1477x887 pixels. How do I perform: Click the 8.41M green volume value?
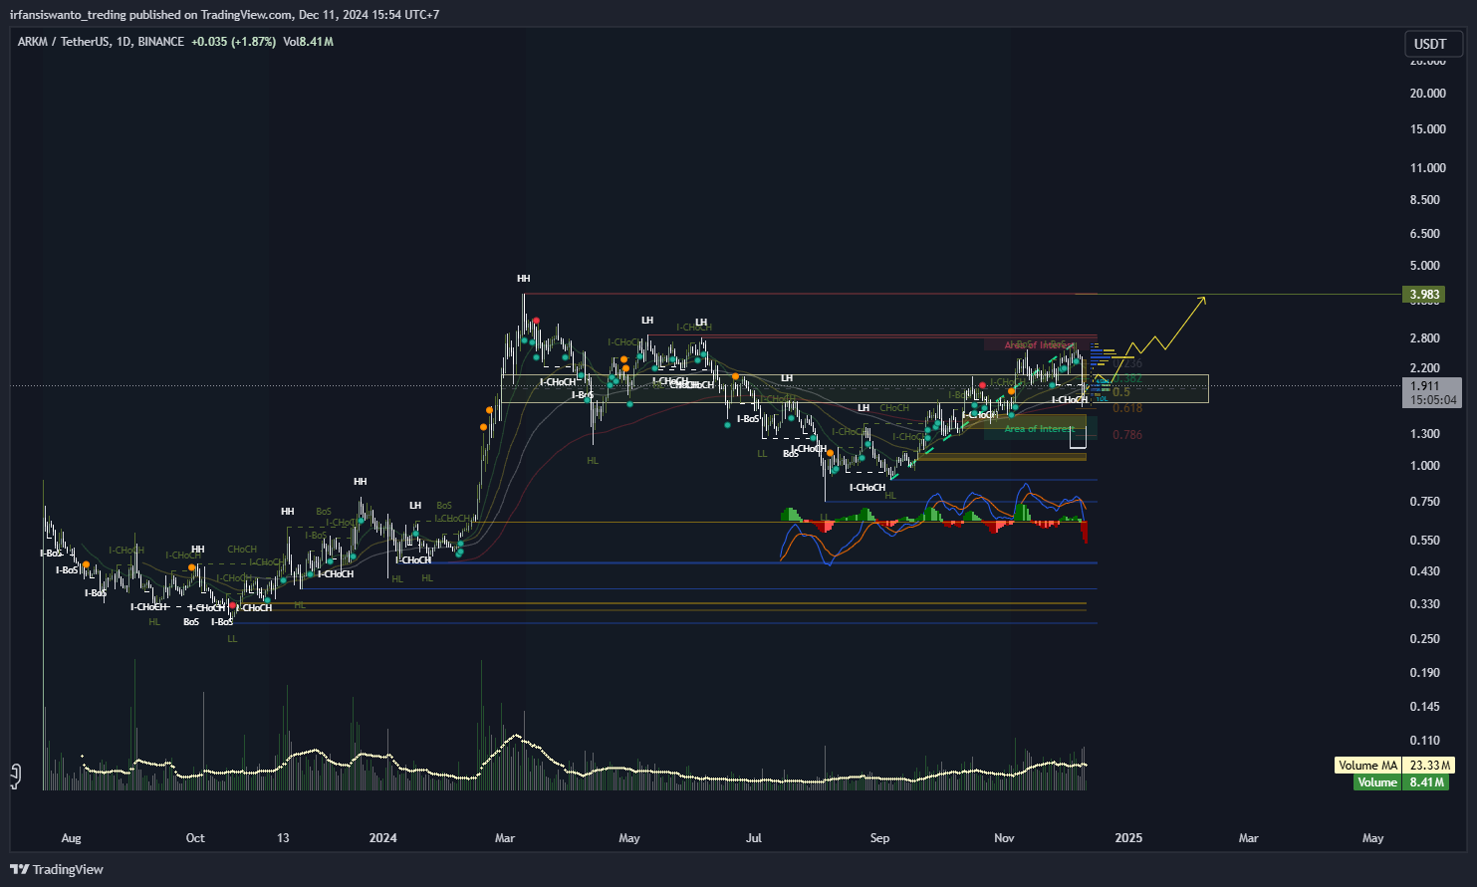[1426, 782]
